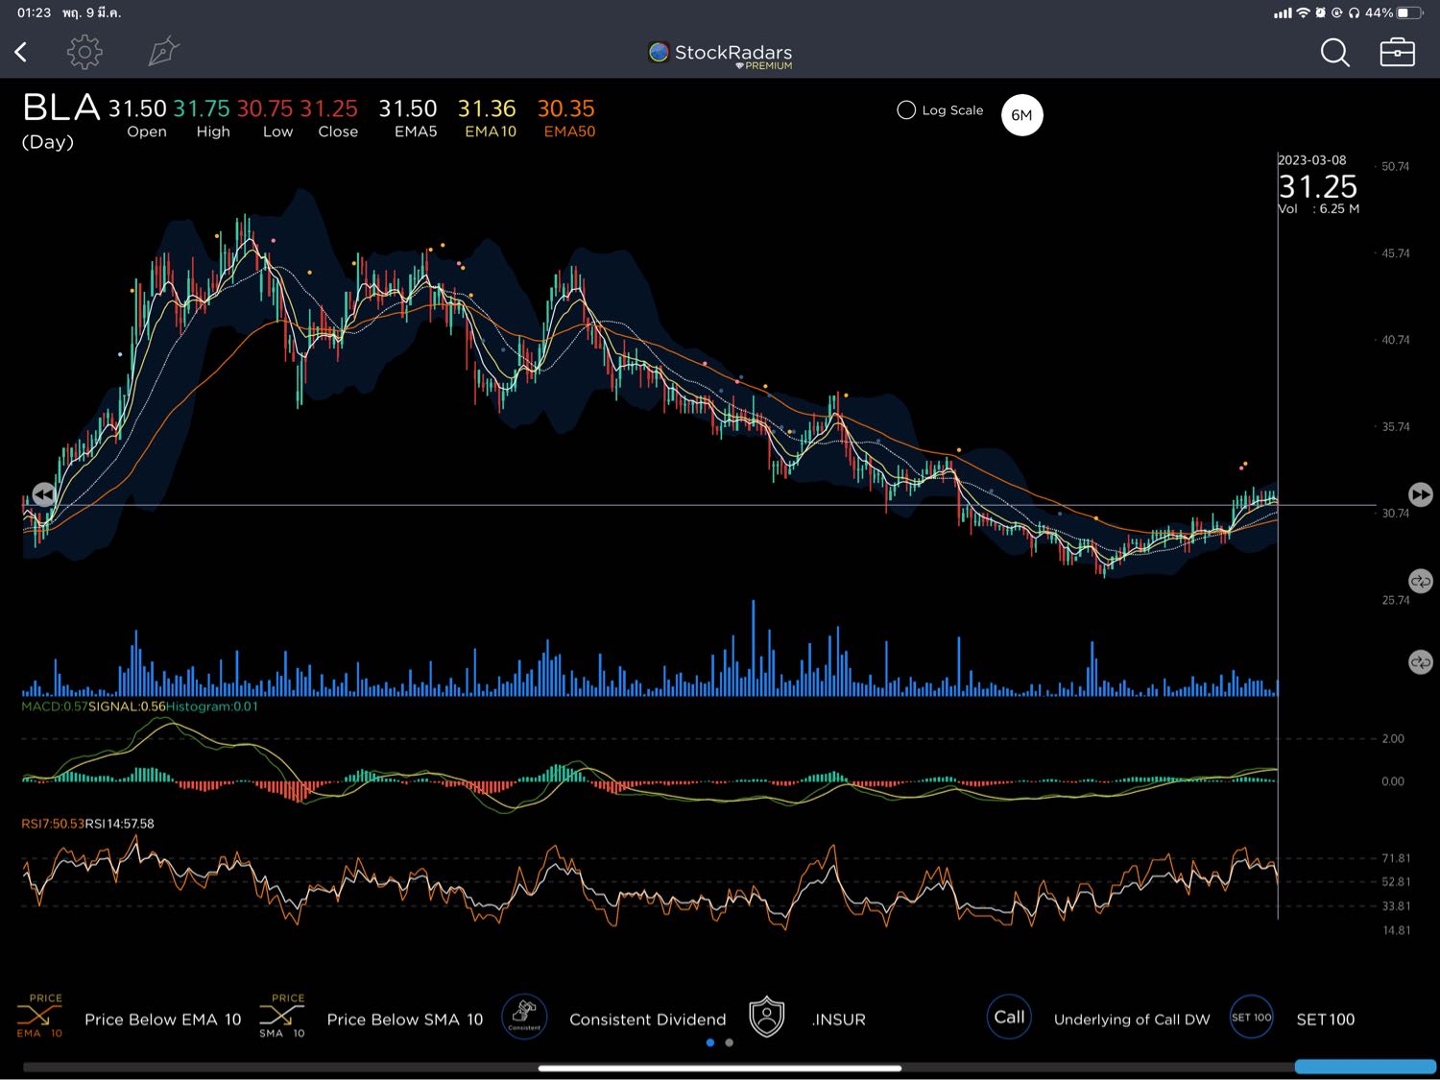Image resolution: width=1440 pixels, height=1080 pixels.
Task: Tap the Consistent Dividend badge icon
Action: click(524, 1017)
